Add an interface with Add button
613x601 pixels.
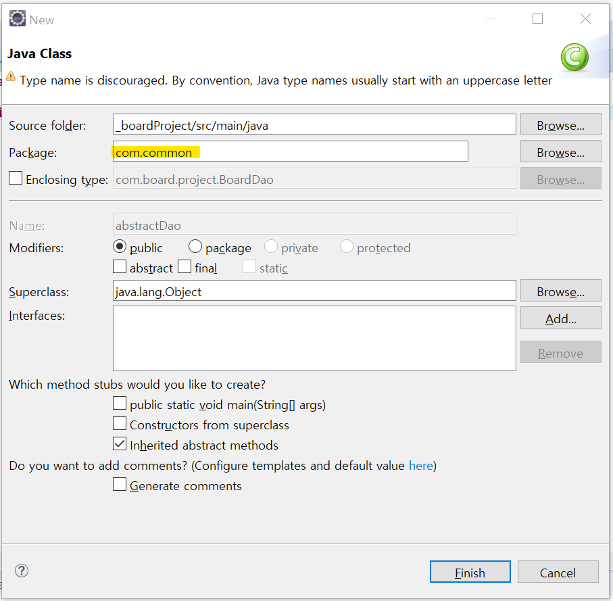click(x=560, y=318)
